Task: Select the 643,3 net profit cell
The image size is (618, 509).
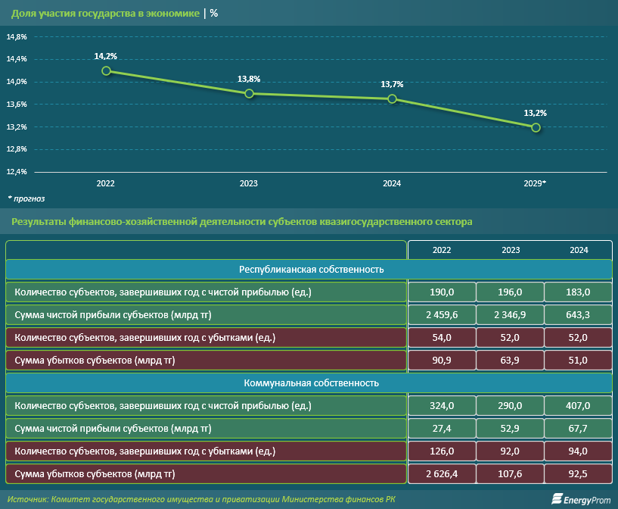Action: tap(579, 314)
